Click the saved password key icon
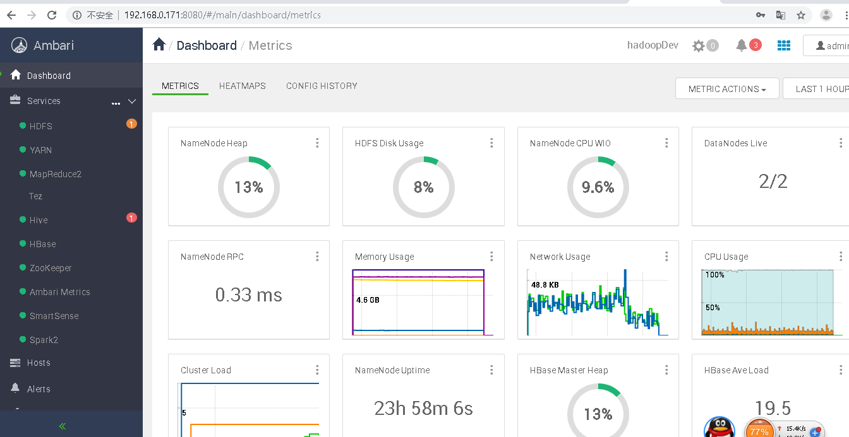Screen dimensions: 849x437 tap(761, 15)
